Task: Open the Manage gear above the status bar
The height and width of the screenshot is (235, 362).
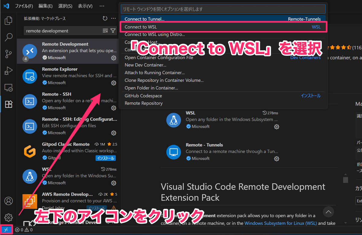Action: pos(8,218)
